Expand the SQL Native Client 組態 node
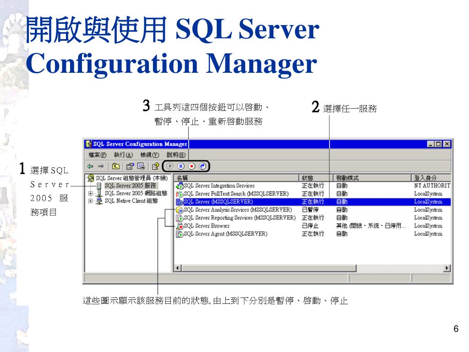 [90, 201]
